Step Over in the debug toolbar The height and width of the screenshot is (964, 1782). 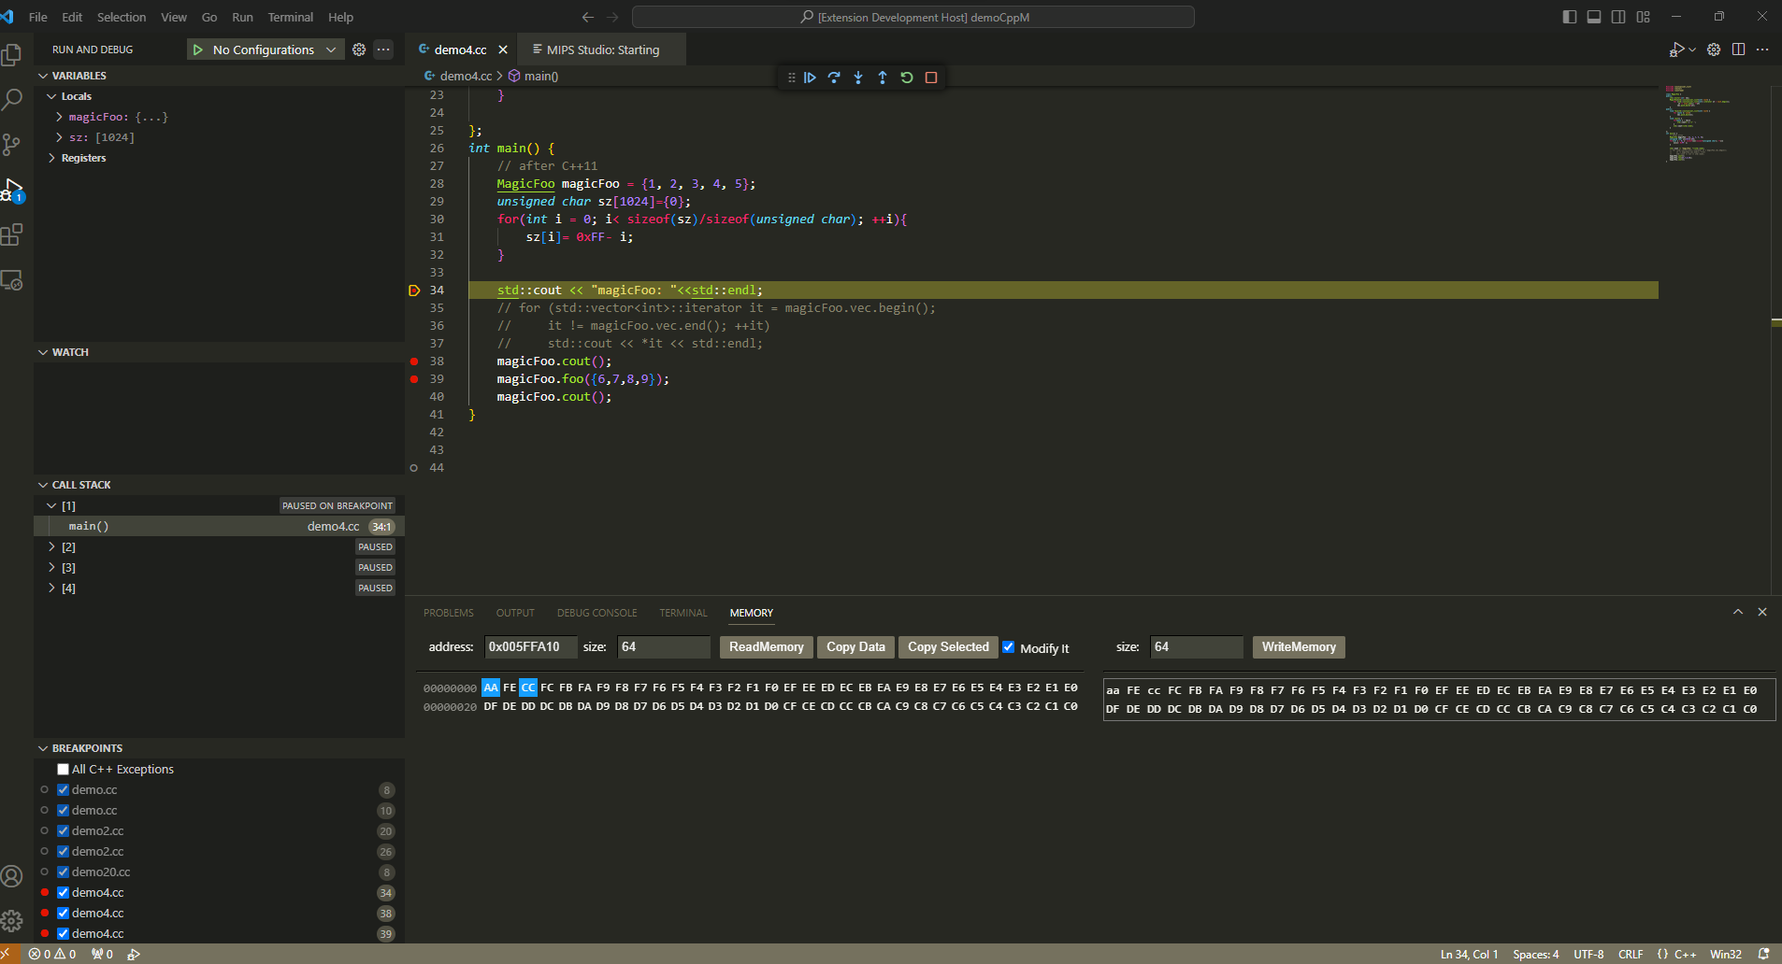click(x=834, y=78)
